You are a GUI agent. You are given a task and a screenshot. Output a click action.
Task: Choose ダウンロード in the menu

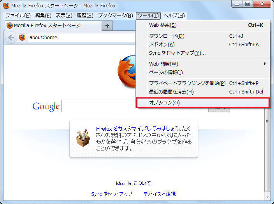click(x=167, y=36)
